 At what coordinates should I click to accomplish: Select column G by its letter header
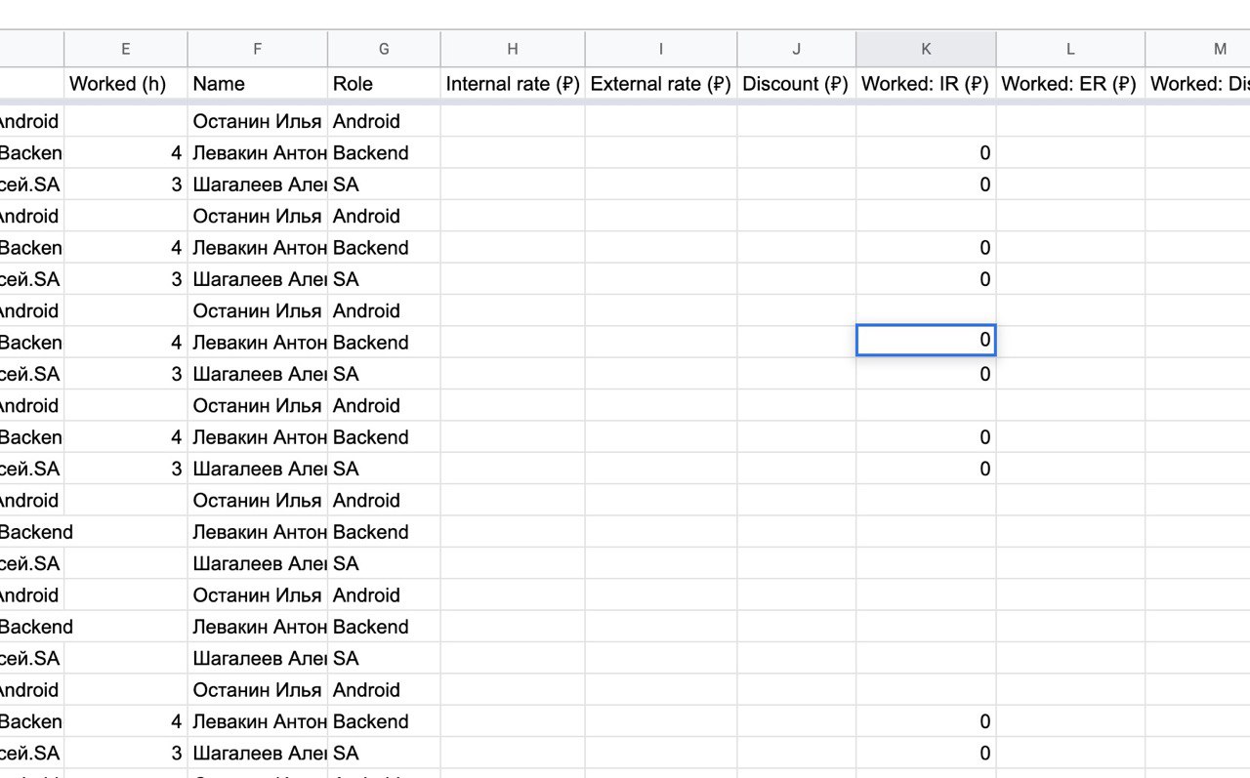click(x=384, y=49)
